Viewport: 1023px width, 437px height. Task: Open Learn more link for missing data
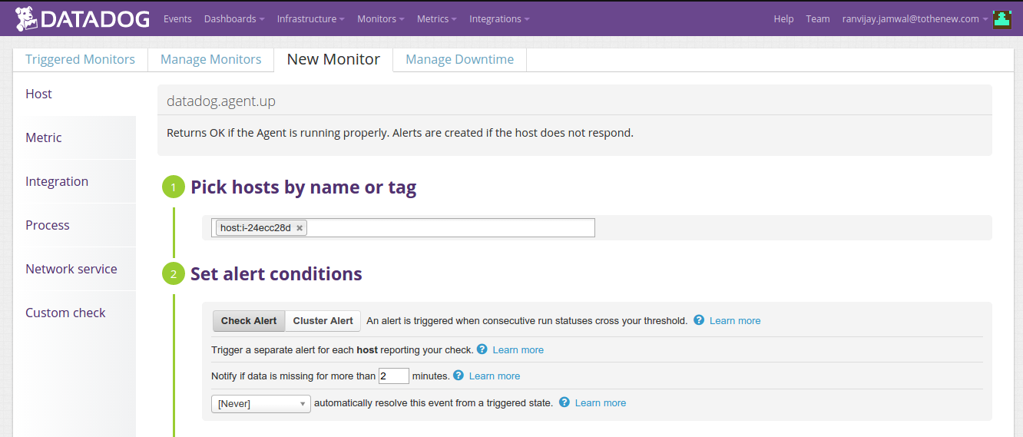click(x=495, y=376)
